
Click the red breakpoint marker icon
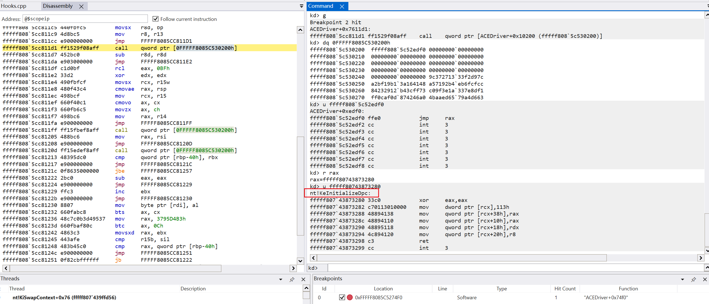pos(350,297)
